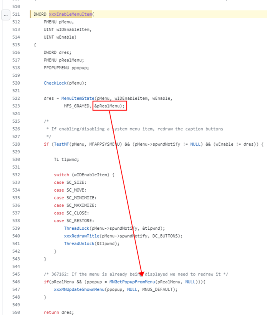Click the xxxEnableMenuItem function name
This screenshot has height=315, width=267.
pos(70,15)
